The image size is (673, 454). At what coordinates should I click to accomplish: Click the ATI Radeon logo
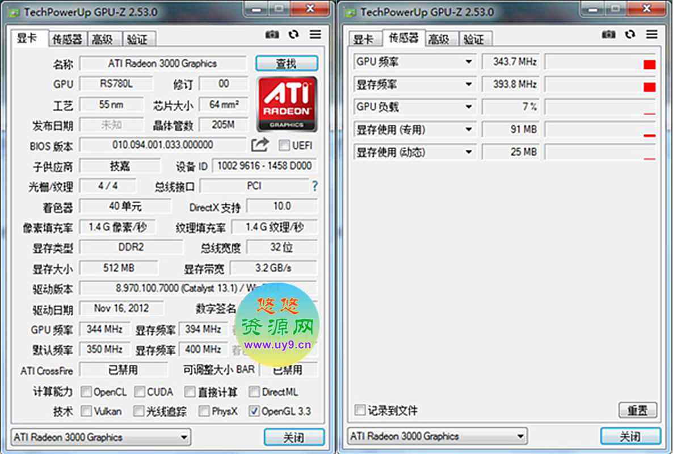(x=287, y=104)
